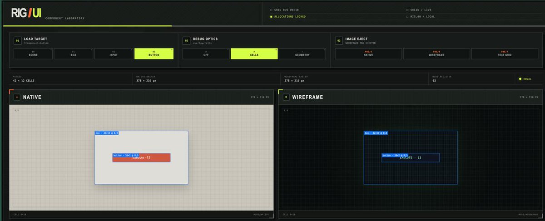Click the LOAD TARGET section title

click(x=35, y=39)
